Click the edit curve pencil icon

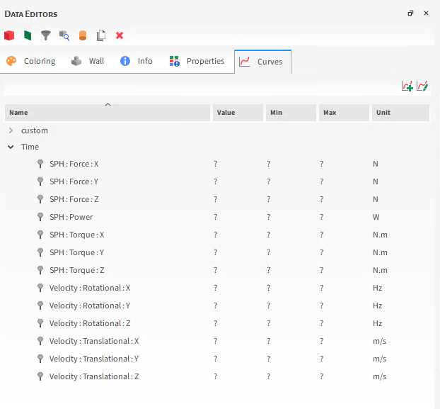(x=422, y=86)
